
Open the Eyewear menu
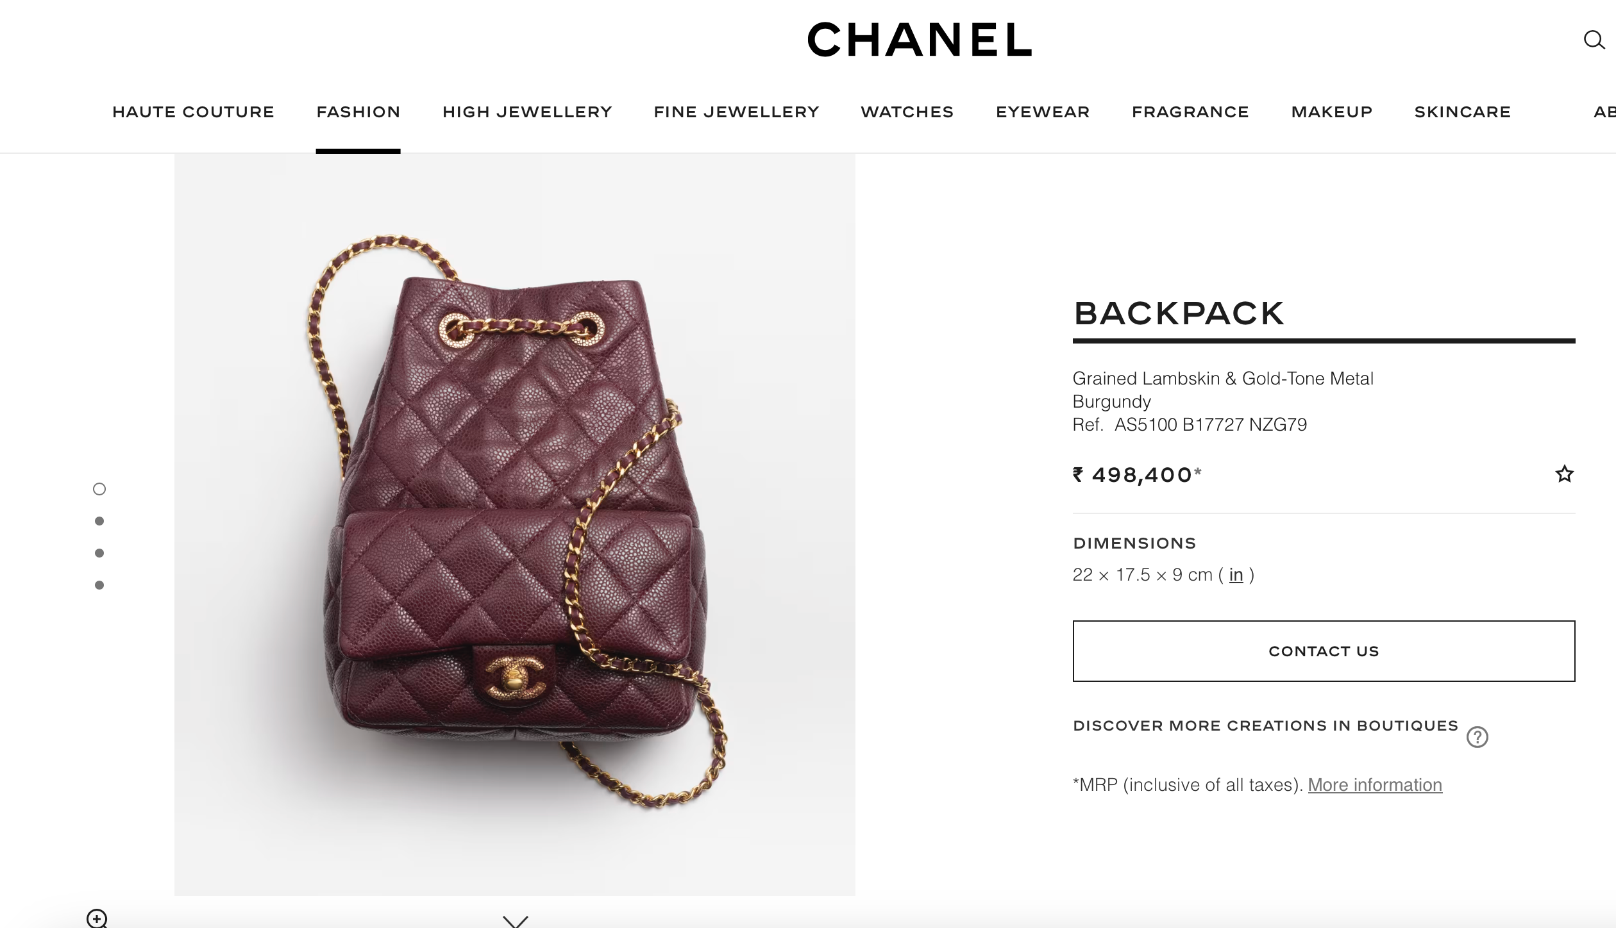[1043, 112]
